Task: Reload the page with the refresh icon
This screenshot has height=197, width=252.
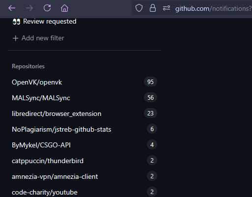Action: (x=47, y=8)
